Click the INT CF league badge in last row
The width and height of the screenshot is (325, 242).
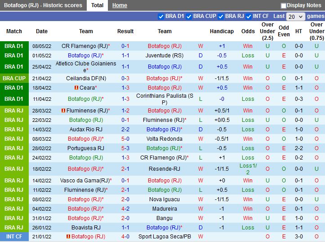point(14,237)
